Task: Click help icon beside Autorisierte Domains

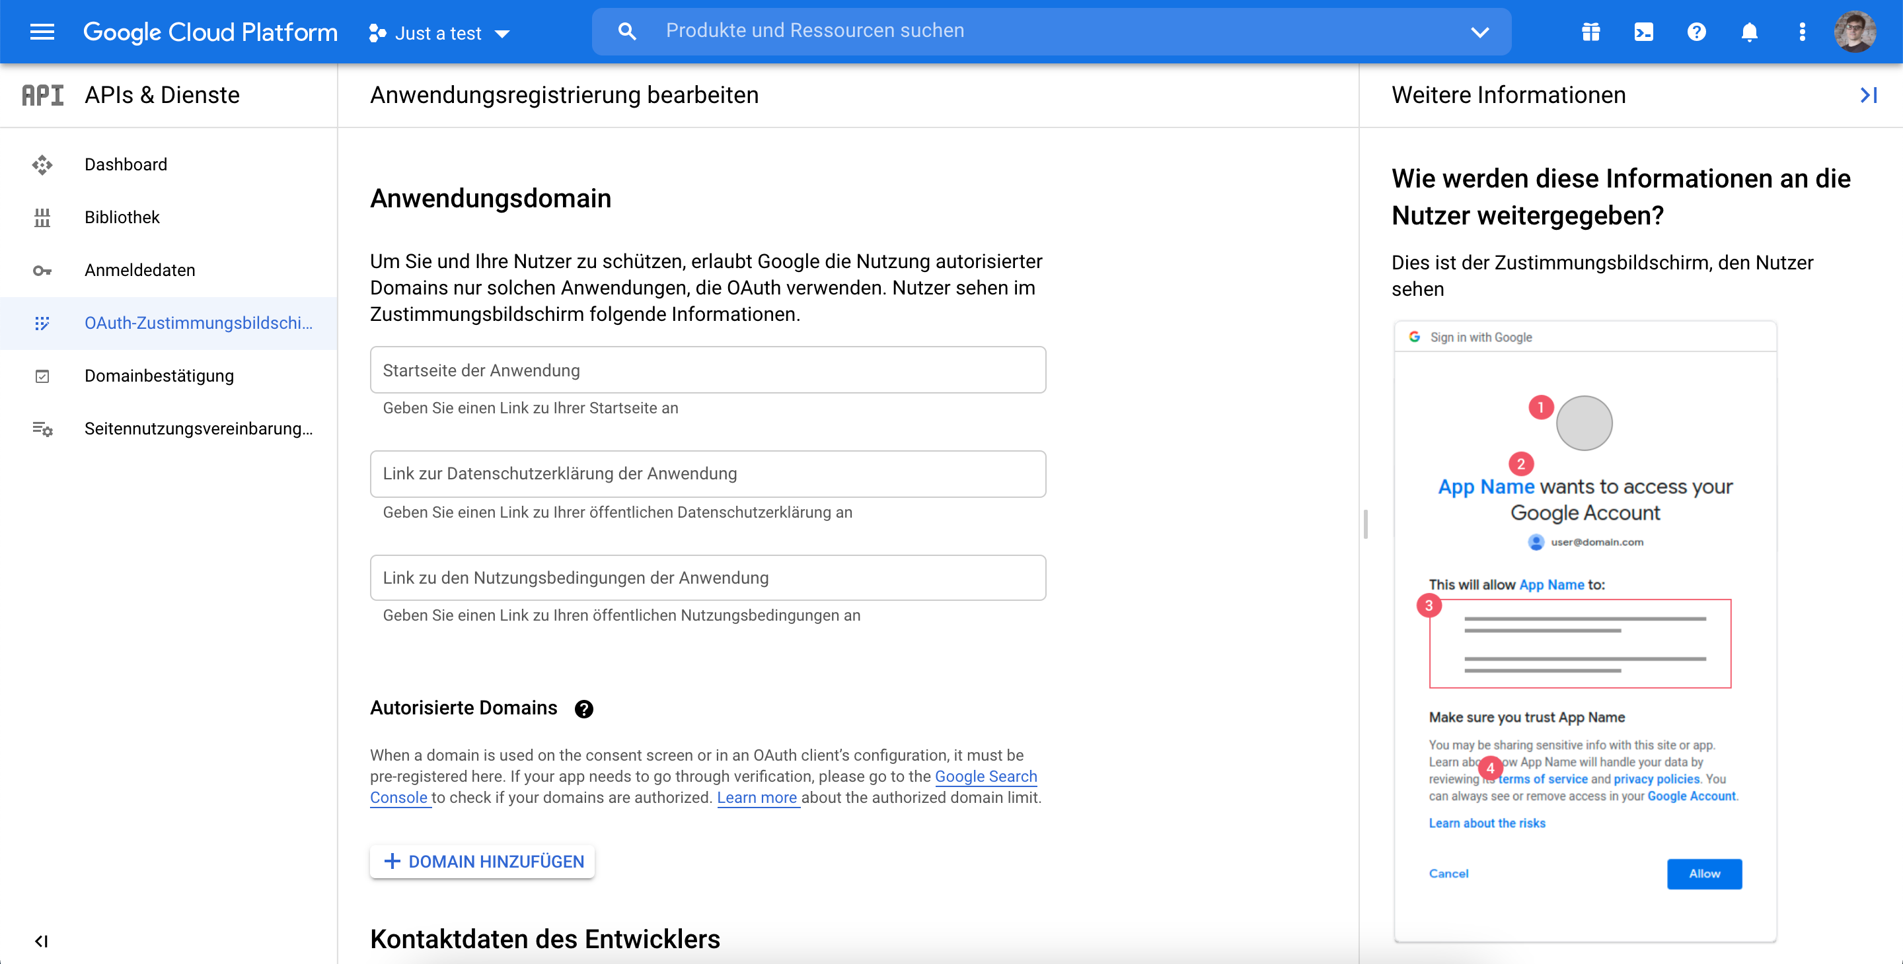Action: [x=583, y=708]
